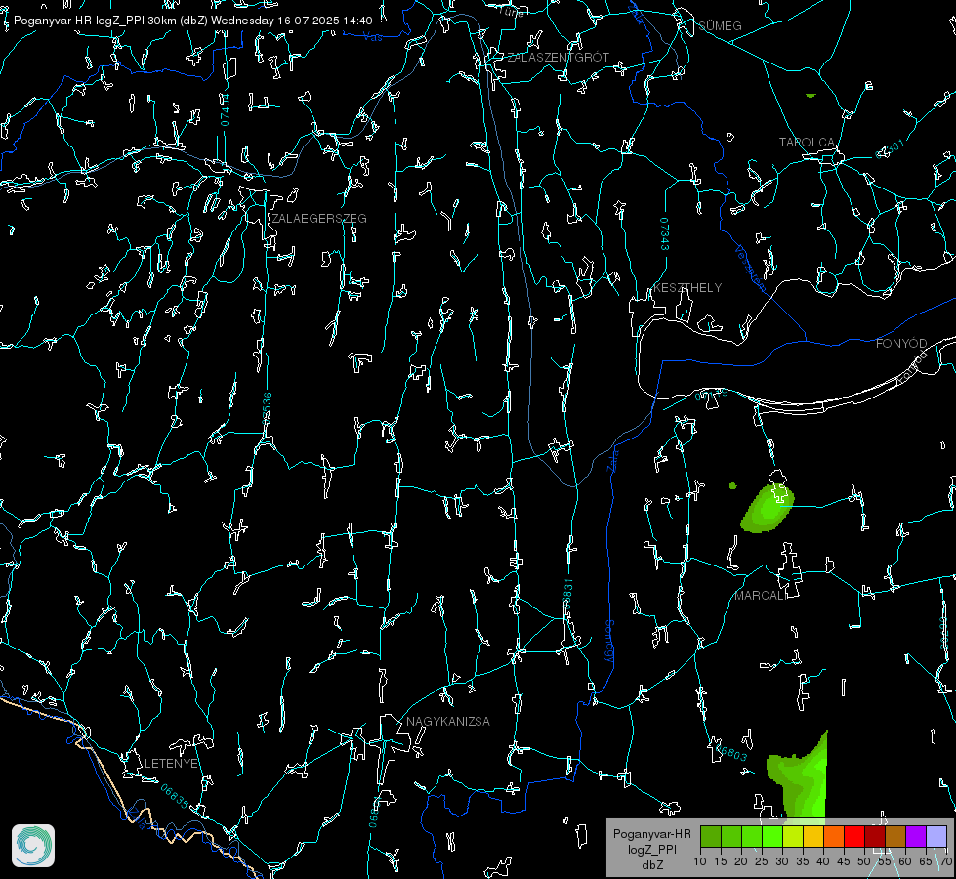Click the orange 40-45 dBZ swatch
Image resolution: width=956 pixels, height=879 pixels.
834,836
